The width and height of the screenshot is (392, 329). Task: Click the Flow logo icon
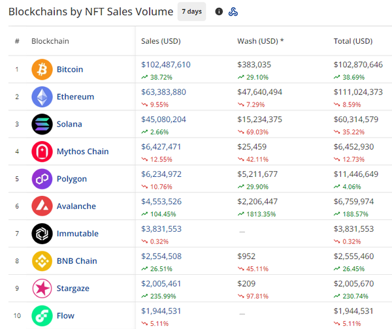[x=42, y=316]
